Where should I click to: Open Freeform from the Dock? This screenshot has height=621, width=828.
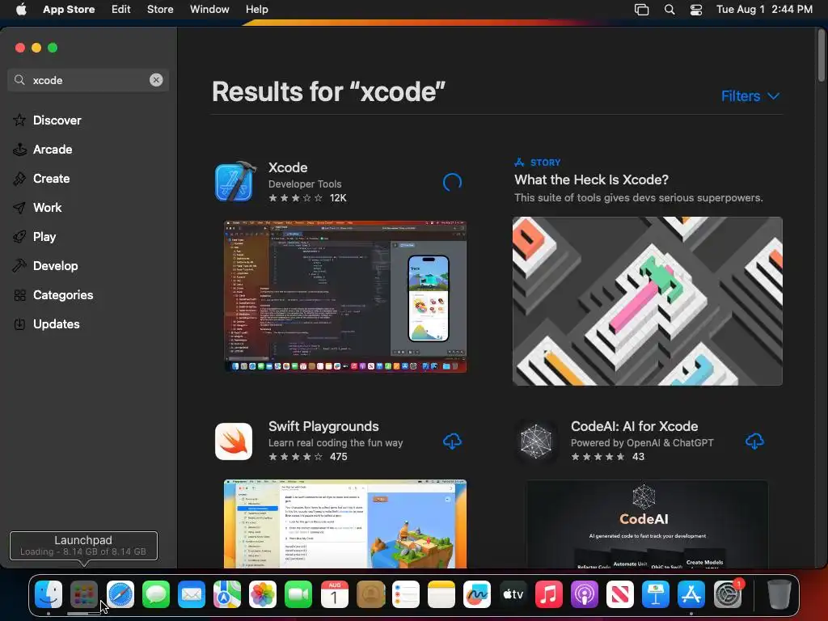coord(477,594)
